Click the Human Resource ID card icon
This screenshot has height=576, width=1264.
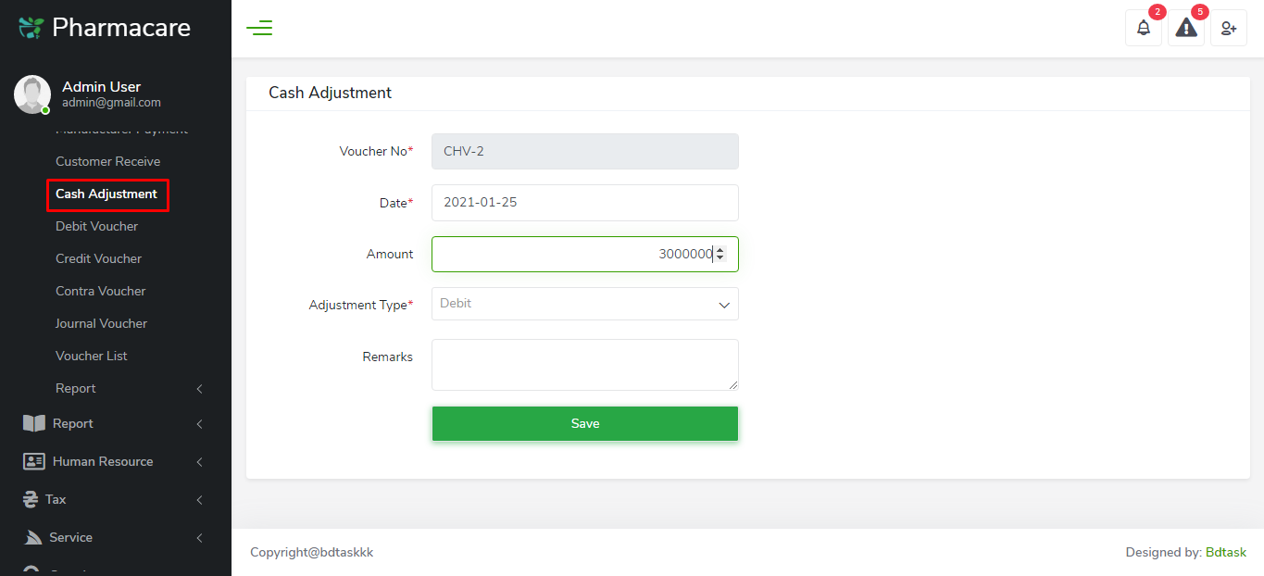[x=34, y=461]
